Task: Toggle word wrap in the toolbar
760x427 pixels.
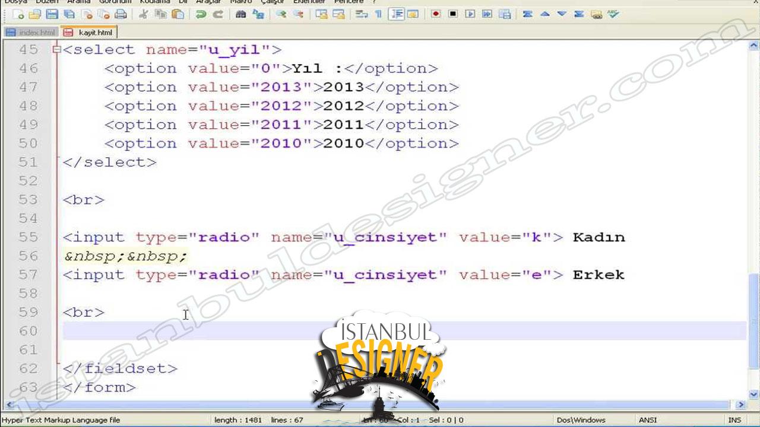Action: tap(361, 14)
